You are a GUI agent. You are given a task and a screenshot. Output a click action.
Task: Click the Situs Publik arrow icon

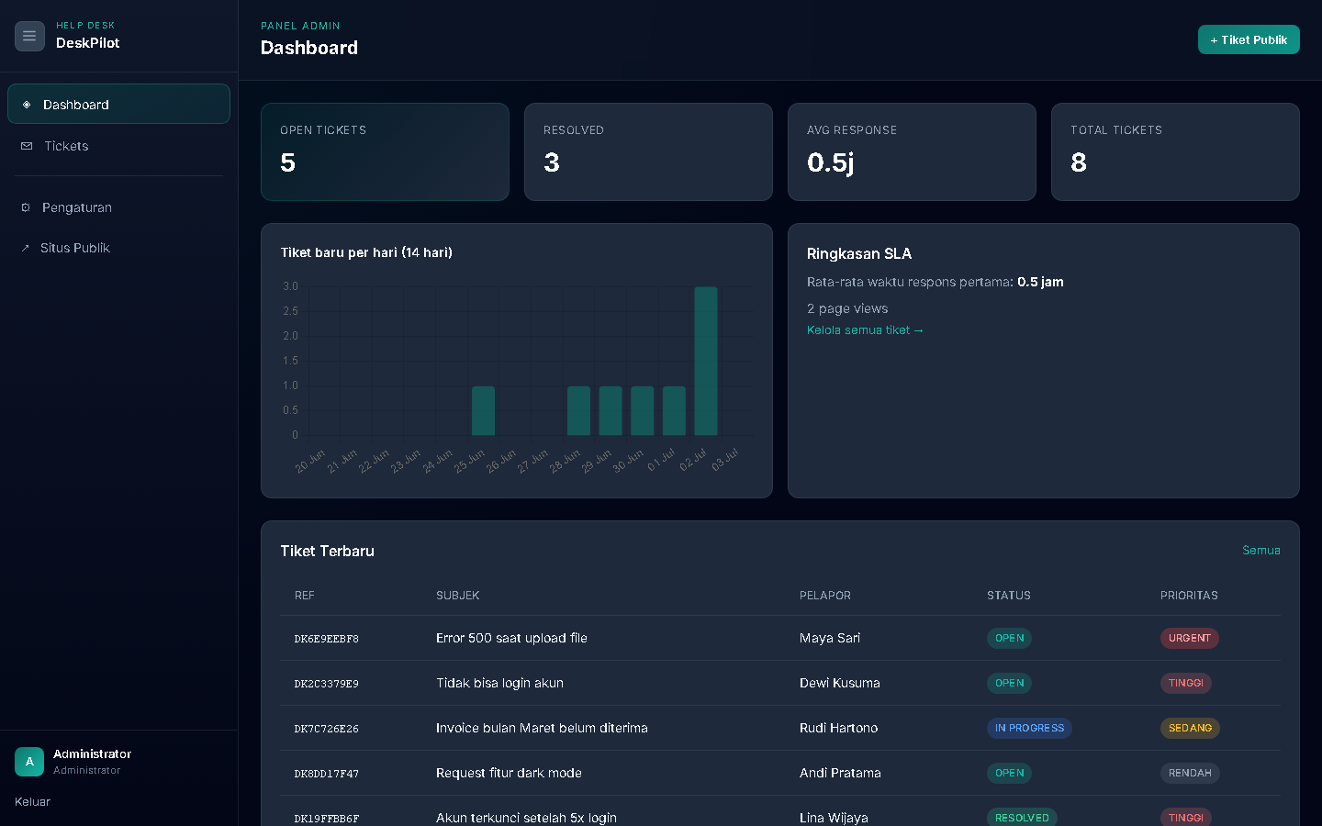(26, 248)
